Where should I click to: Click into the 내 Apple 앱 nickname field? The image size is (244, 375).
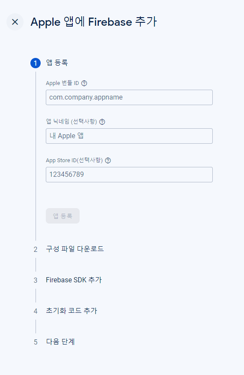(x=129, y=136)
